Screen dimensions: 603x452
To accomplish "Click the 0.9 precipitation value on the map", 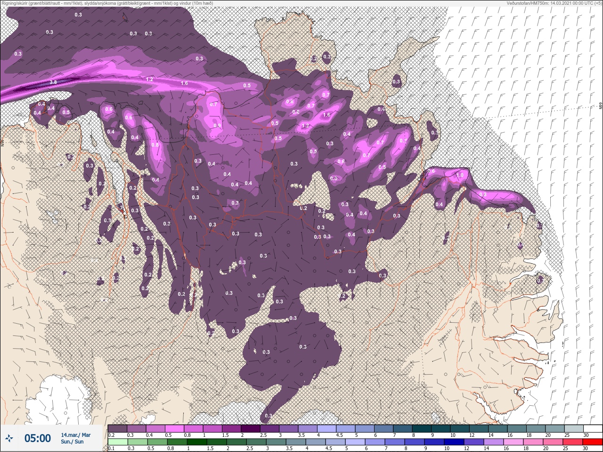I will tap(217, 126).
